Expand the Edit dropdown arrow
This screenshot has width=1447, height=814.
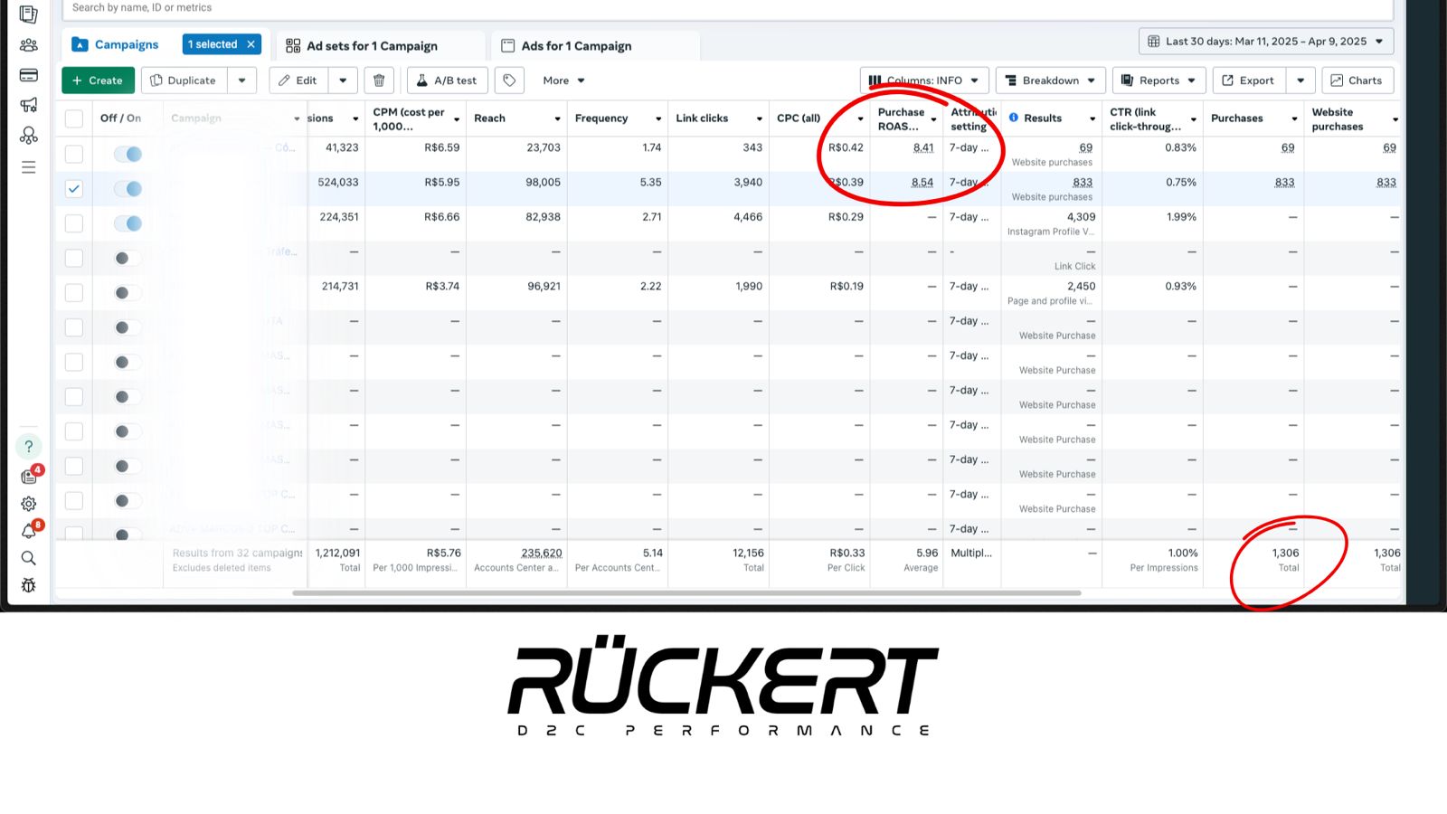coord(343,80)
